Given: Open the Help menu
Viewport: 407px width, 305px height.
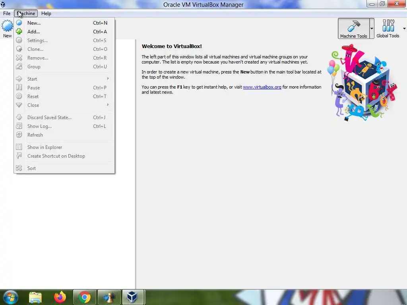Looking at the screenshot, I should coord(46,14).
